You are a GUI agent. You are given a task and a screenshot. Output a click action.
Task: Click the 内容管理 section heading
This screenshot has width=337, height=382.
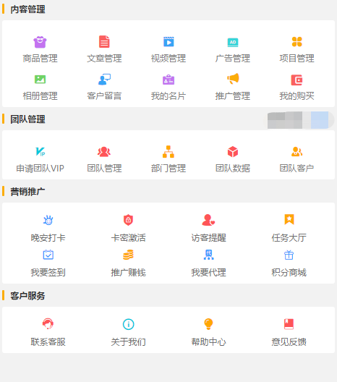pos(27,9)
